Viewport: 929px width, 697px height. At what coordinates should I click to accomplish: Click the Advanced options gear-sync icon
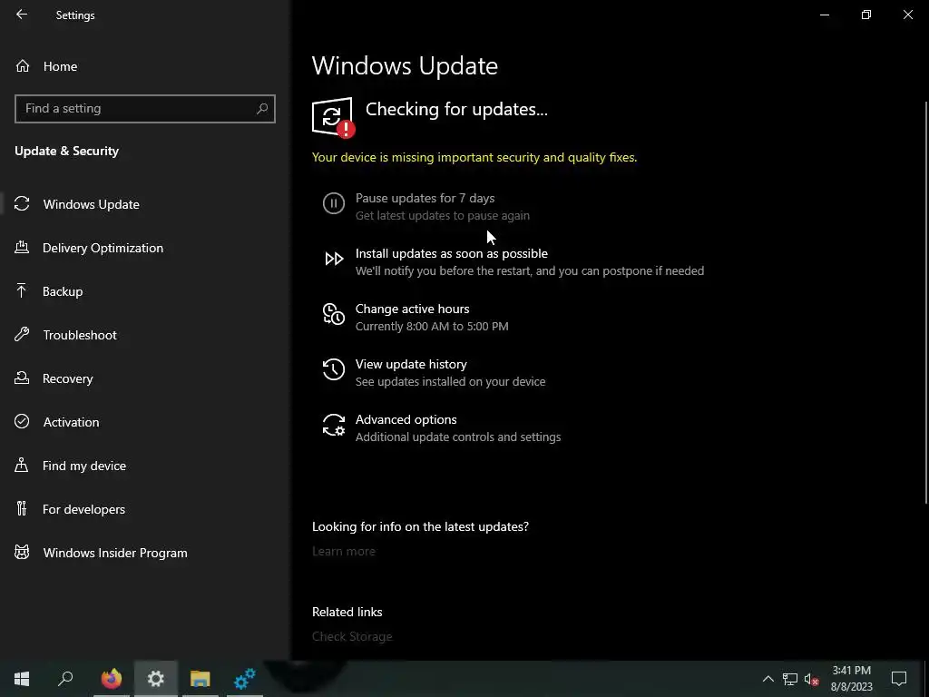[x=334, y=425]
